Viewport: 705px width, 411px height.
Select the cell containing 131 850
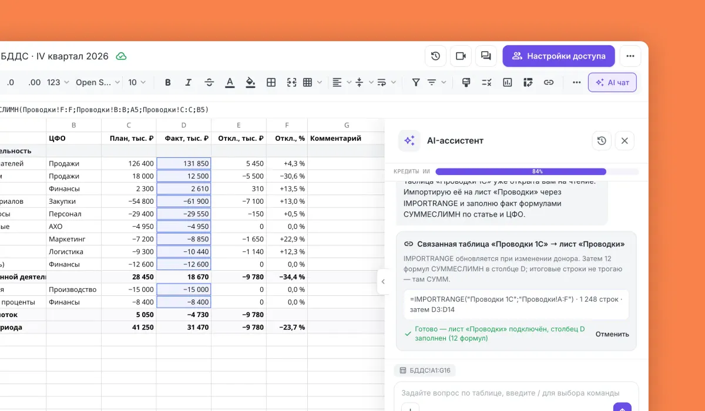click(x=183, y=163)
